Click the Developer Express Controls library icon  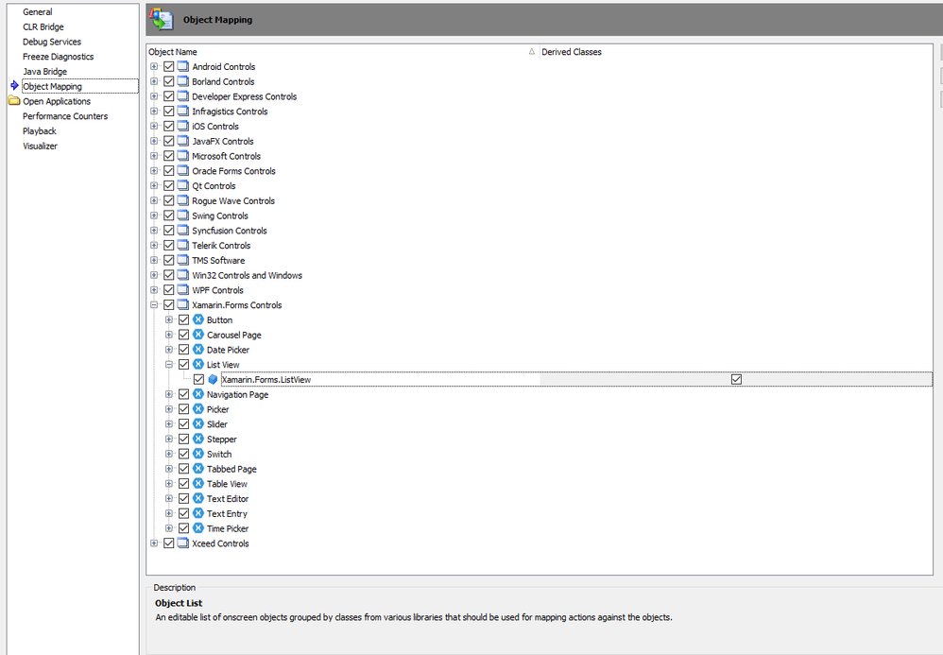(182, 96)
